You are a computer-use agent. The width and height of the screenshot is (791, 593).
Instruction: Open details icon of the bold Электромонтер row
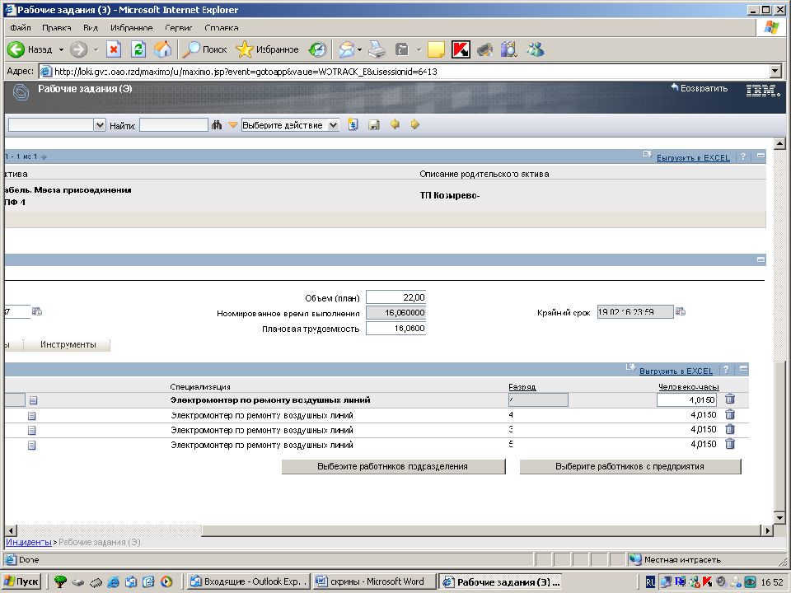point(33,400)
